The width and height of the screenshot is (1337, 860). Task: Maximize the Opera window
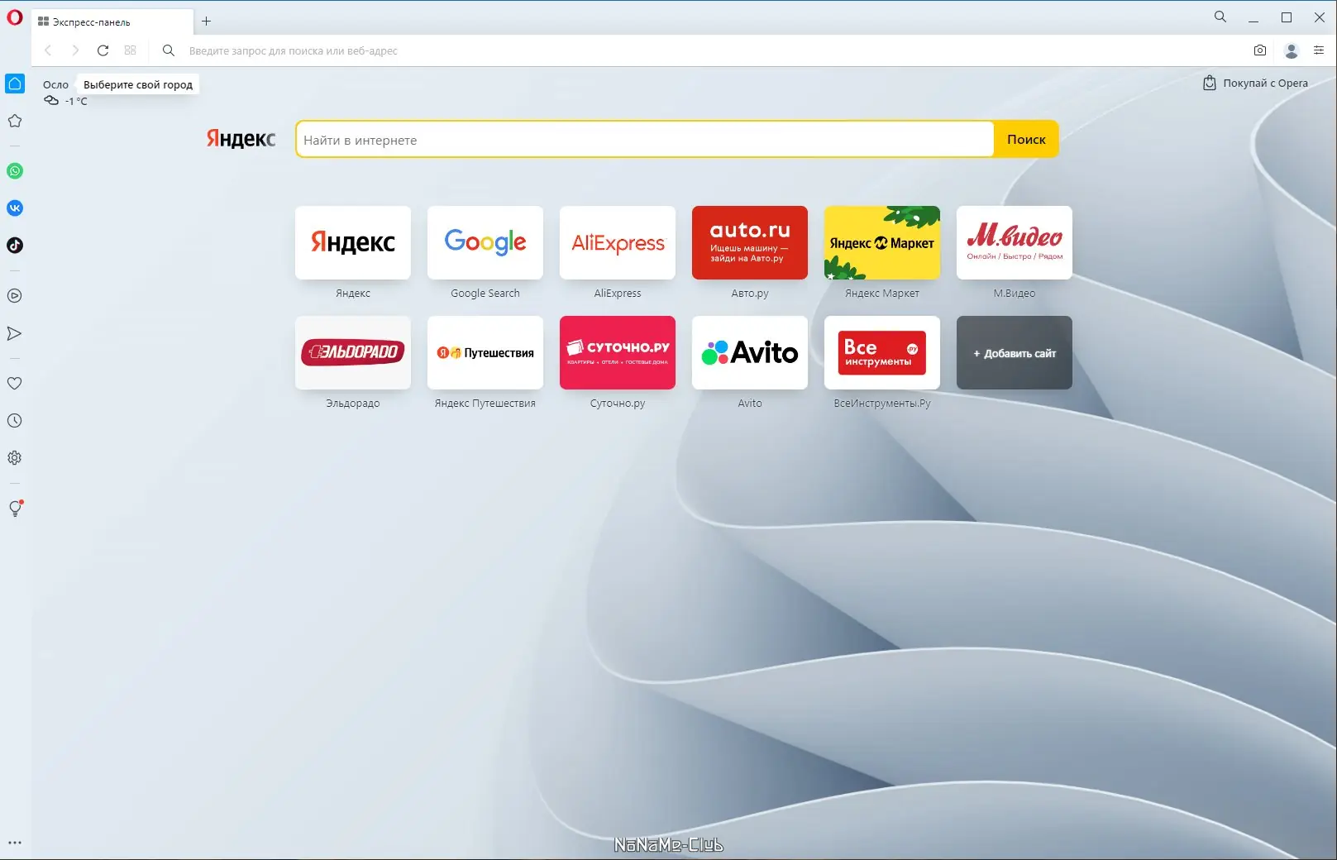click(x=1287, y=17)
